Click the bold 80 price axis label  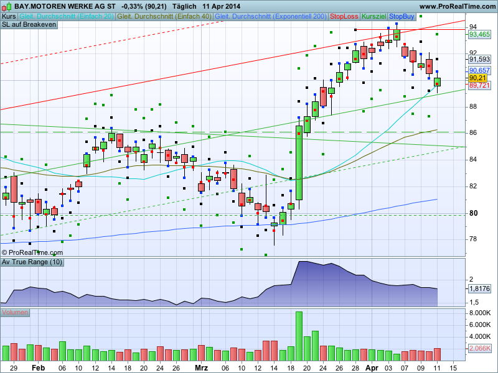[x=474, y=213]
